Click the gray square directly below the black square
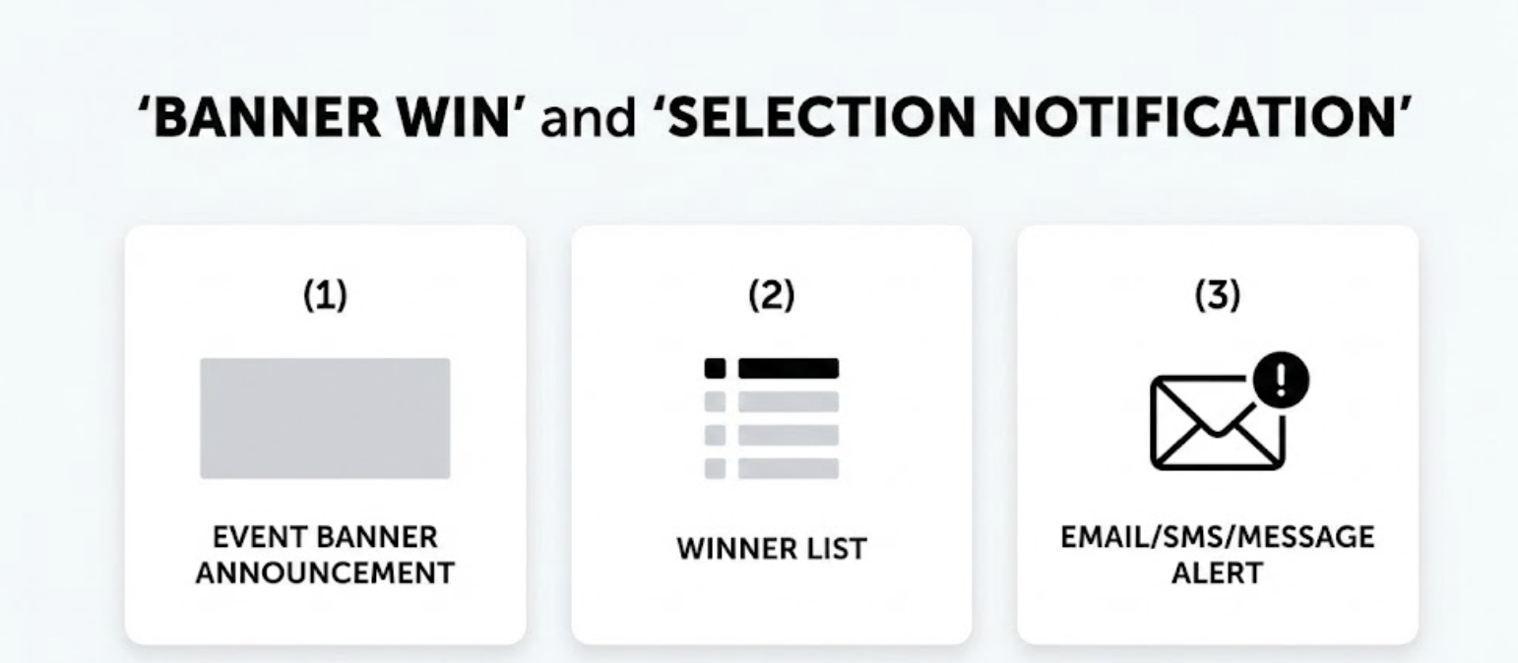Screen dimensions: 1518x663 tap(716, 401)
